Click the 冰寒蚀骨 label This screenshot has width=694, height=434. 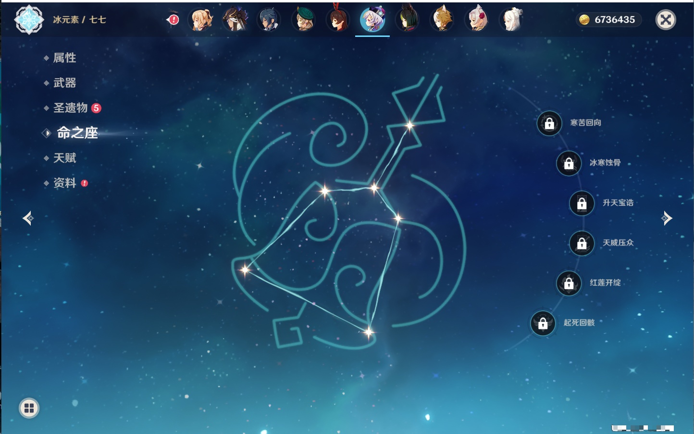[x=605, y=163]
